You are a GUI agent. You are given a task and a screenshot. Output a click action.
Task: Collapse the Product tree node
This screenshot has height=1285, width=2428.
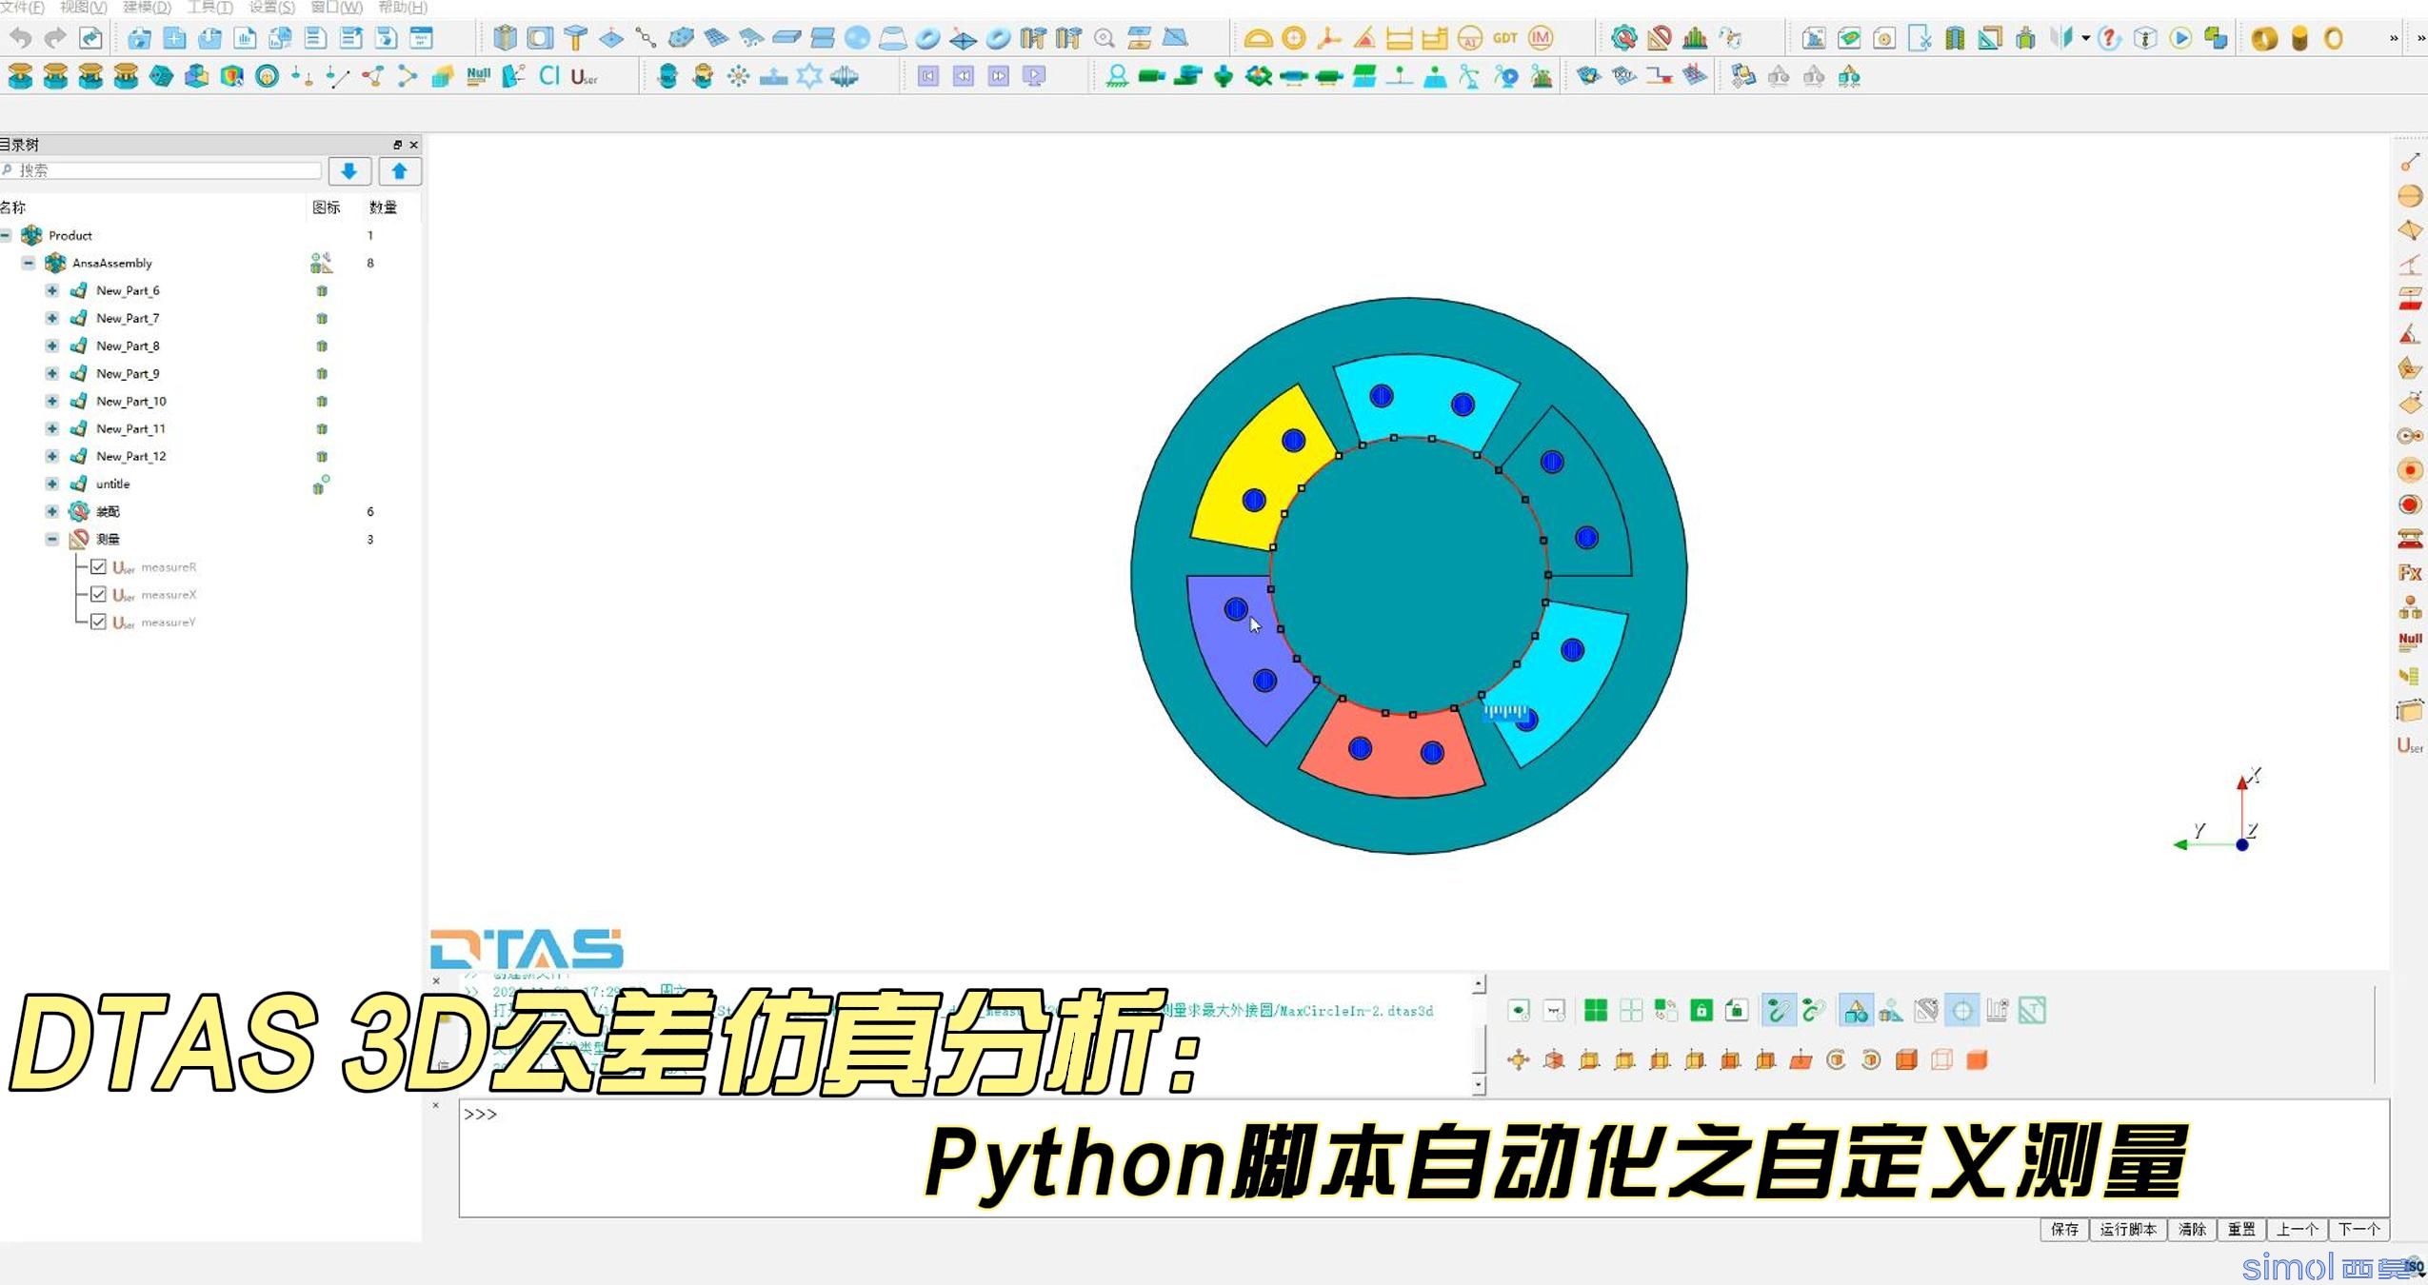(7, 235)
